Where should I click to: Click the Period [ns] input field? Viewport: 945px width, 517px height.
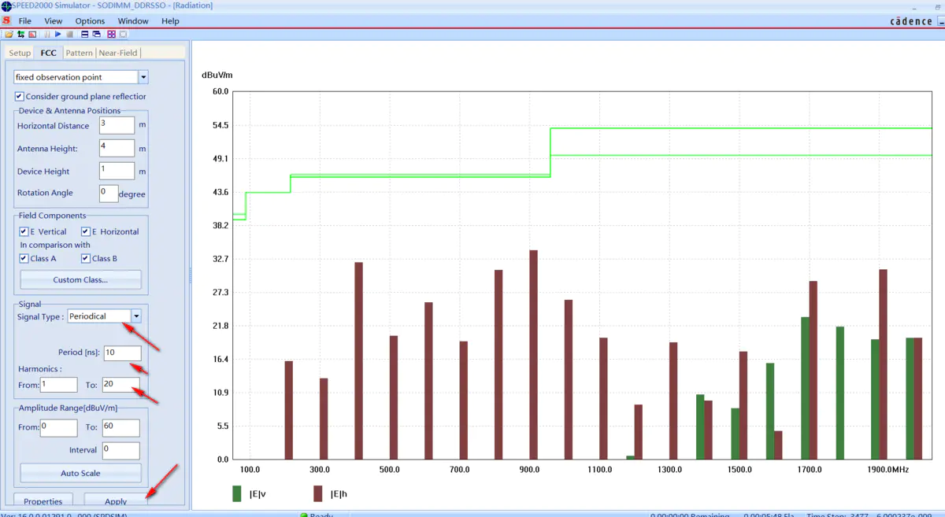click(122, 353)
